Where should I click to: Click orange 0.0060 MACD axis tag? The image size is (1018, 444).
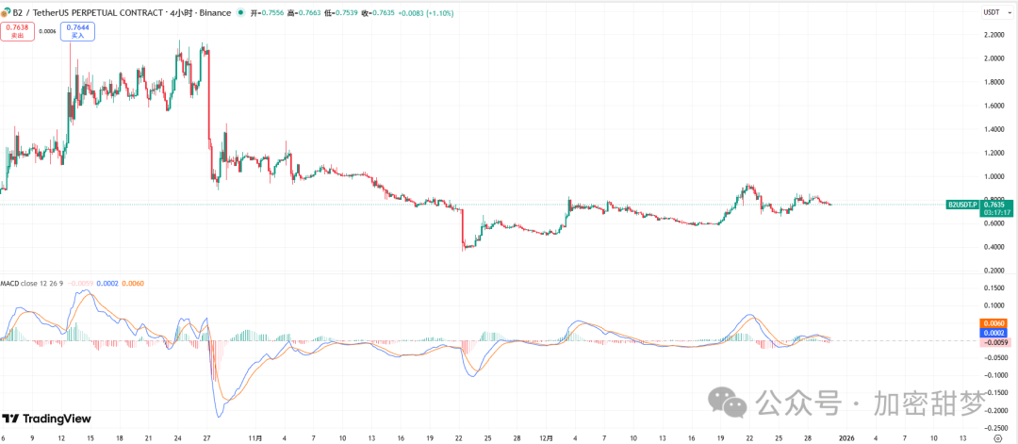click(993, 323)
